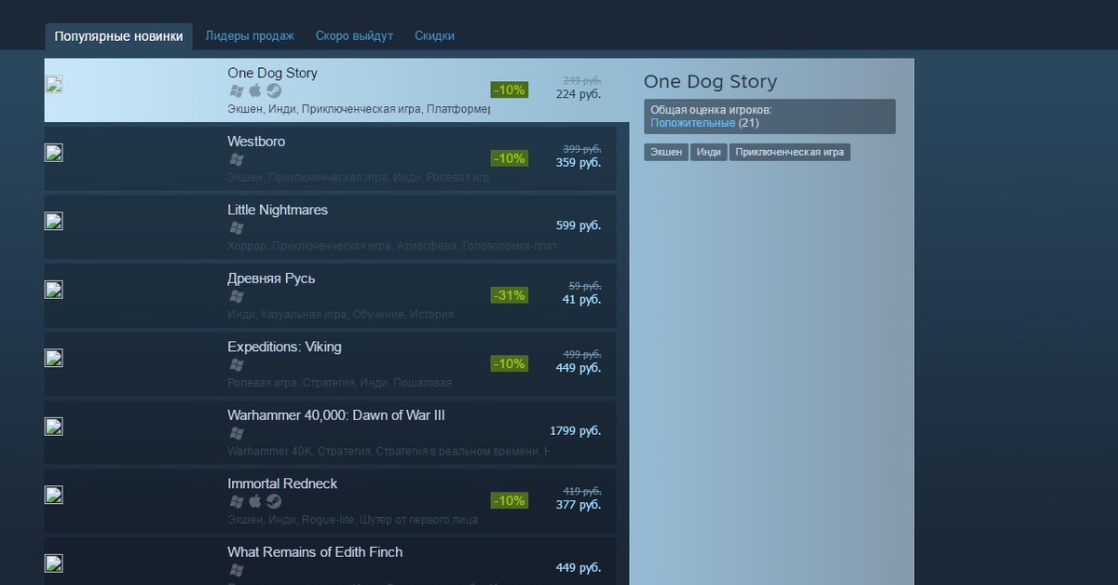Click the Windows icon under Little Nightmares
This screenshot has height=585, width=1118.
point(237,228)
